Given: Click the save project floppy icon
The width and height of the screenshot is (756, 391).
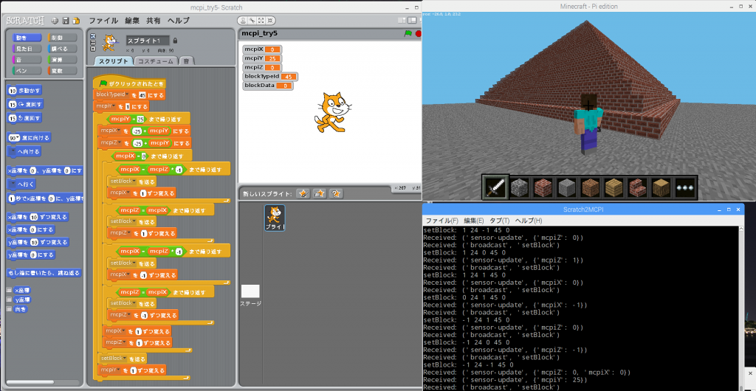Looking at the screenshot, I should pyautogui.click(x=65, y=21).
